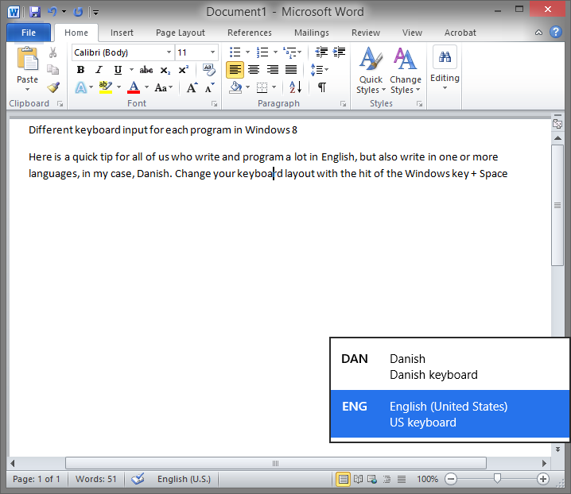Screen dimensions: 571x494
Task: Toggle Bold formatting
Action: [81, 70]
